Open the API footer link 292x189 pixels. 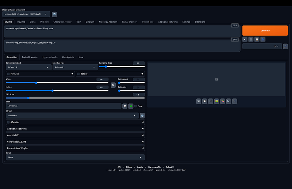tap(119, 167)
